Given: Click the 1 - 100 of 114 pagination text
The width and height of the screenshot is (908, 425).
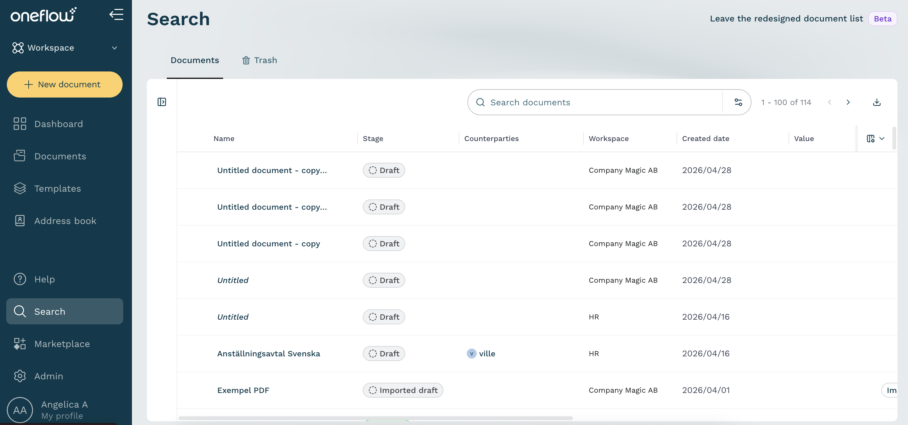Looking at the screenshot, I should coord(786,103).
